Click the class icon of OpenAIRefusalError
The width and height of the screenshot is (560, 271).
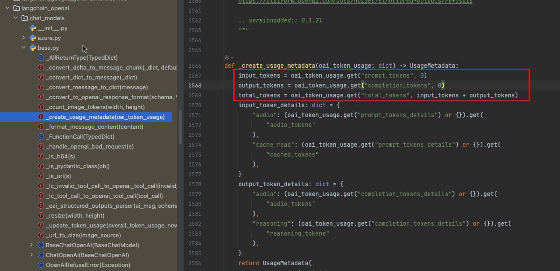[x=41, y=265]
